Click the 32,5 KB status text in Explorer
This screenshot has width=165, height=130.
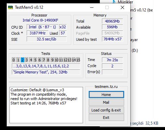pyautogui.click(x=152, y=123)
